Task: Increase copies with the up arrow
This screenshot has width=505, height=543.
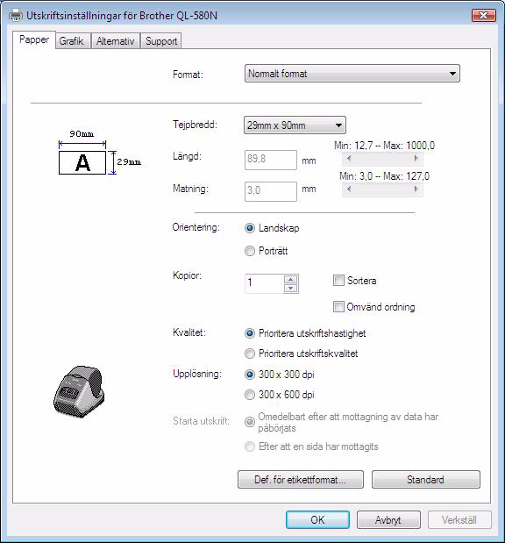Action: point(291,279)
